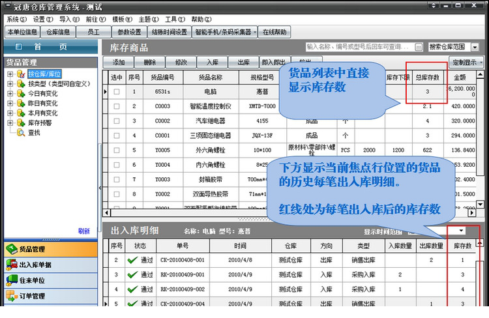
Task: Click the folder icon next to 按类型
Action: pos(21,84)
